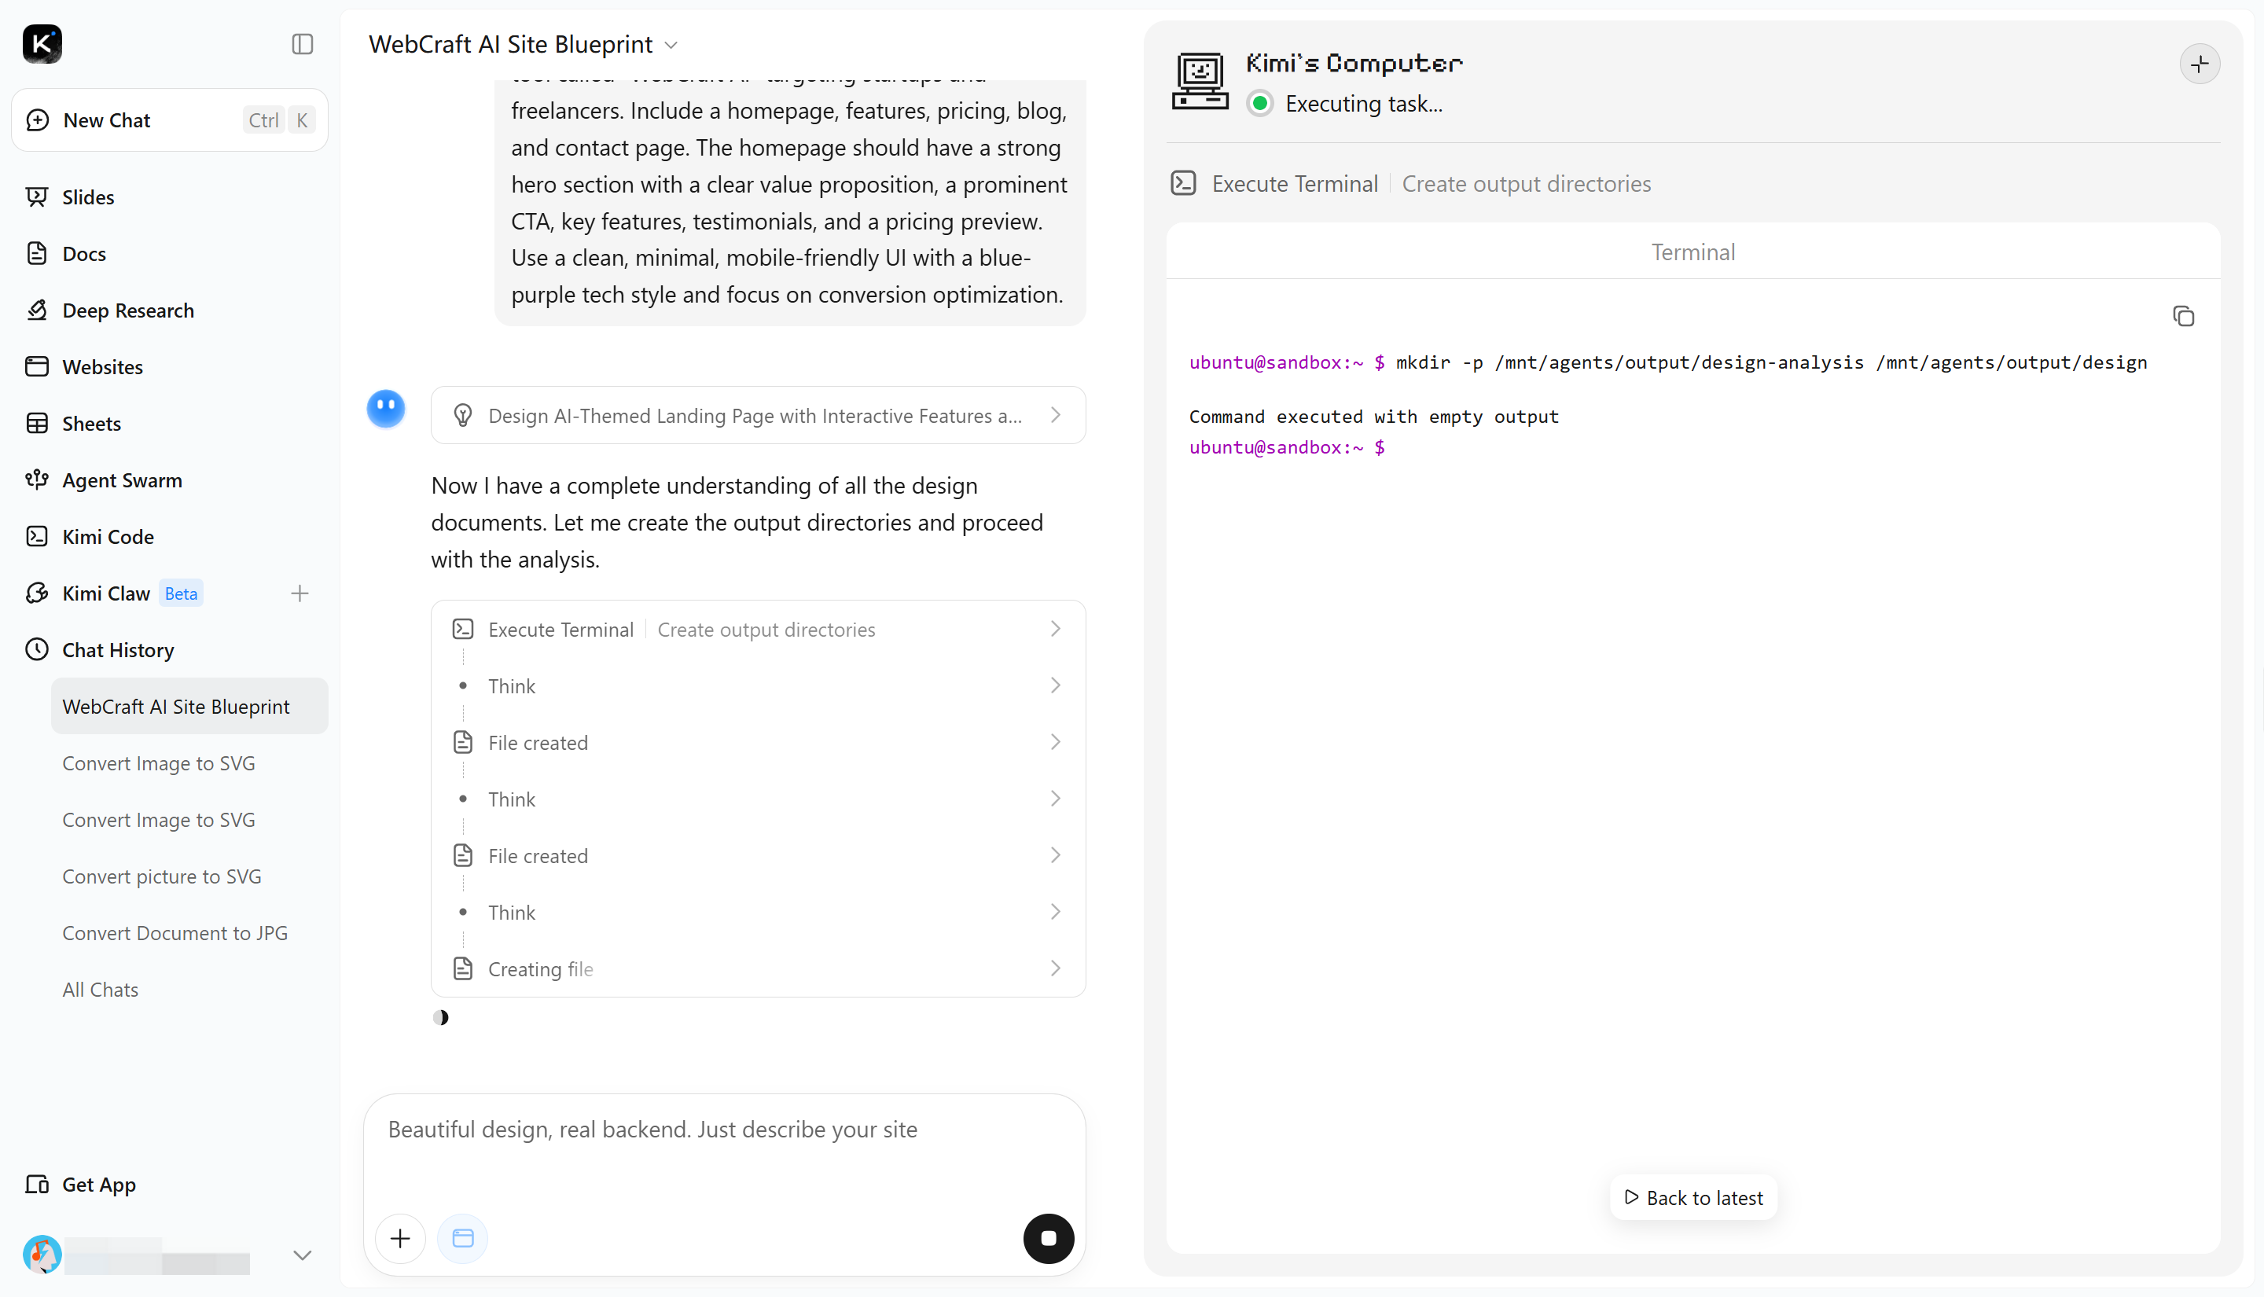The width and height of the screenshot is (2264, 1297).
Task: Open the plus button in Kimi's Computer
Action: (2199, 64)
